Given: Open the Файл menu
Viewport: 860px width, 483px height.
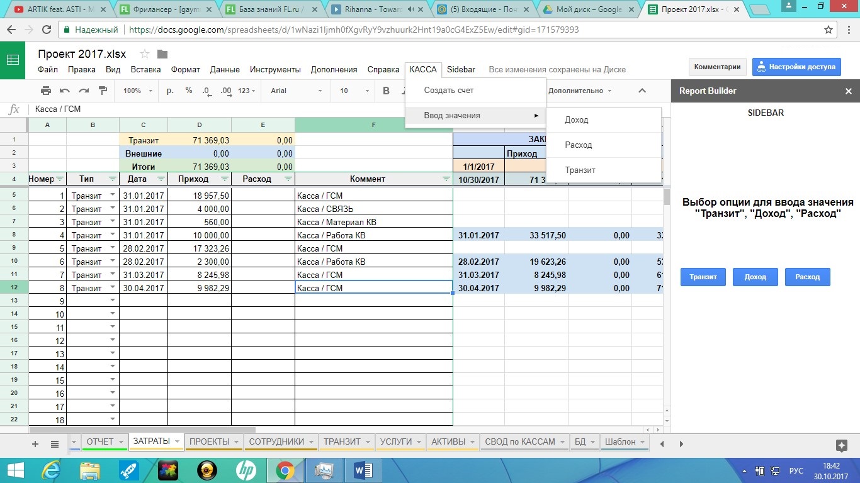Looking at the screenshot, I should pyautogui.click(x=48, y=70).
